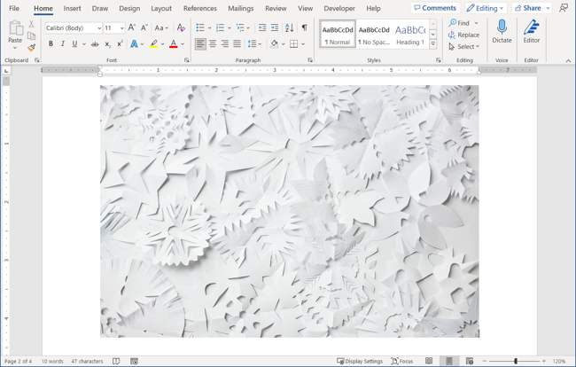Click the Comments button
The image size is (576, 367).
coord(435,8)
